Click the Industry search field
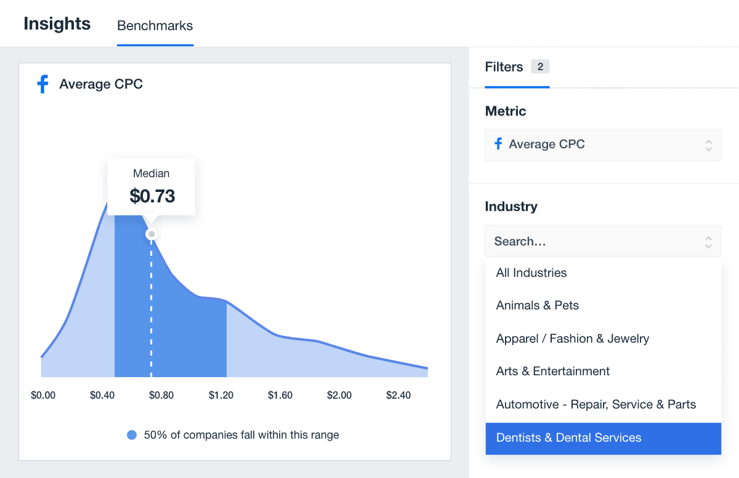 [591, 242]
